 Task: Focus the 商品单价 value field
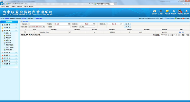(x=89, y=27)
